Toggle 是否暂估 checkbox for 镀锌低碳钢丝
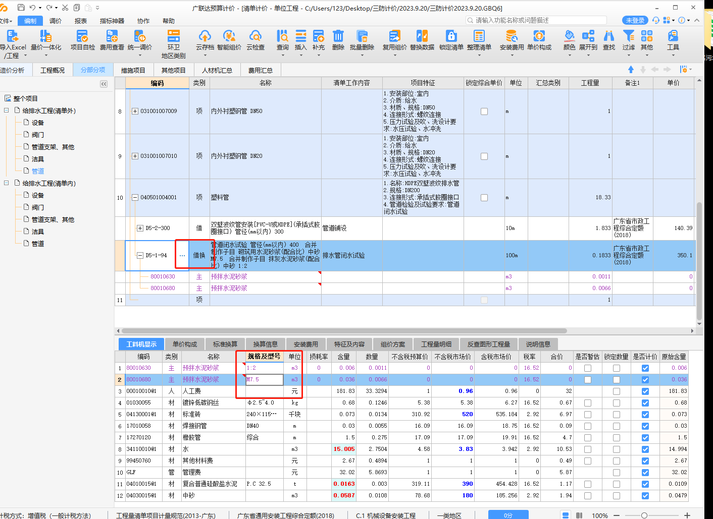This screenshot has height=519, width=713. pyautogui.click(x=588, y=403)
